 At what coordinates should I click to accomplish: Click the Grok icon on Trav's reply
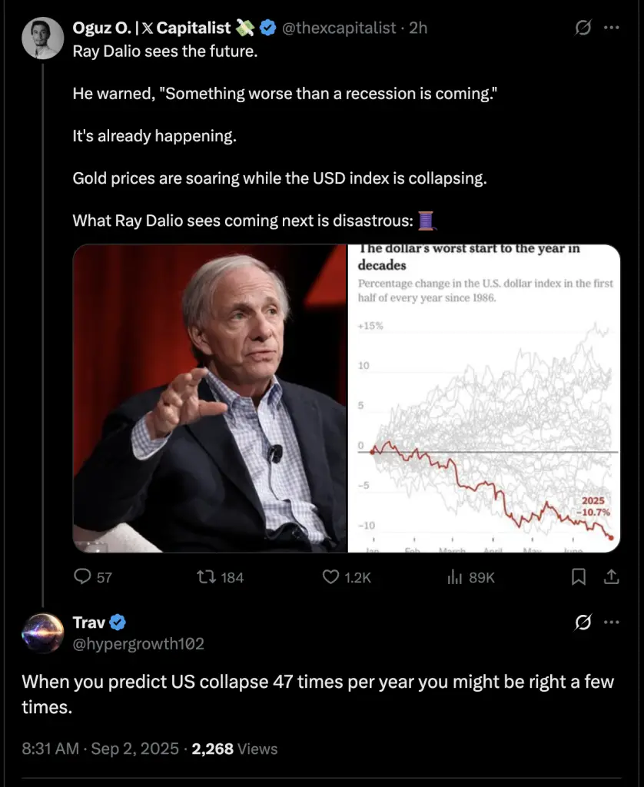583,623
